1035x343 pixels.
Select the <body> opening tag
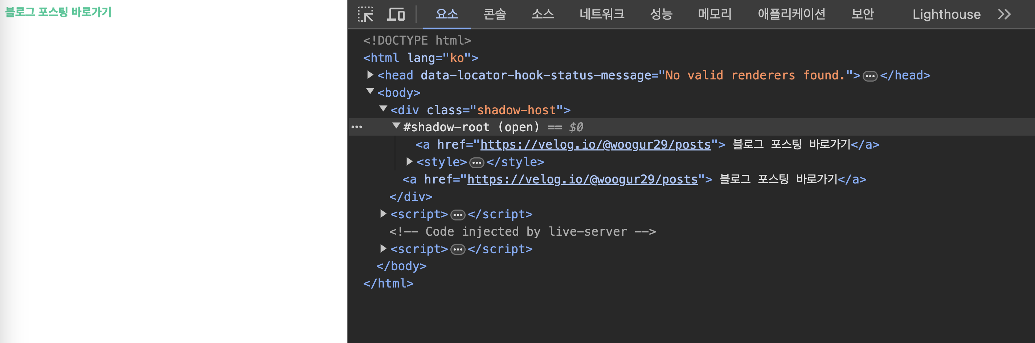(x=398, y=93)
